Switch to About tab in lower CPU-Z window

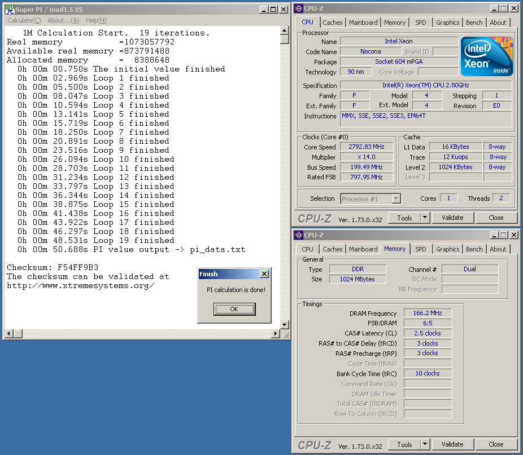coord(498,249)
